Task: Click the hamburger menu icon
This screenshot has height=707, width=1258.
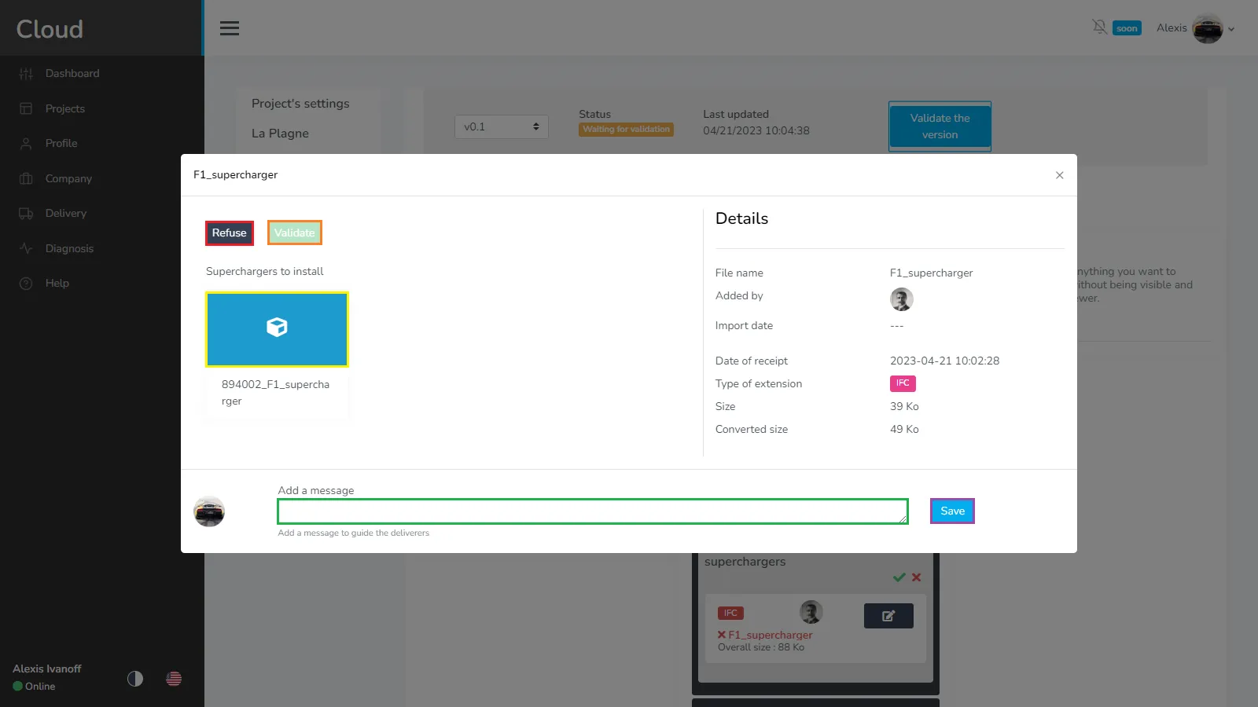Action: [230, 28]
